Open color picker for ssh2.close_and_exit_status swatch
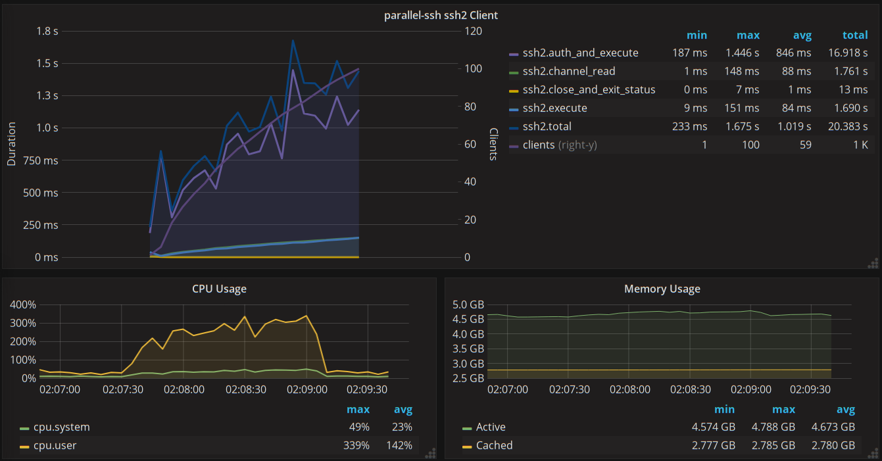 pyautogui.click(x=514, y=90)
